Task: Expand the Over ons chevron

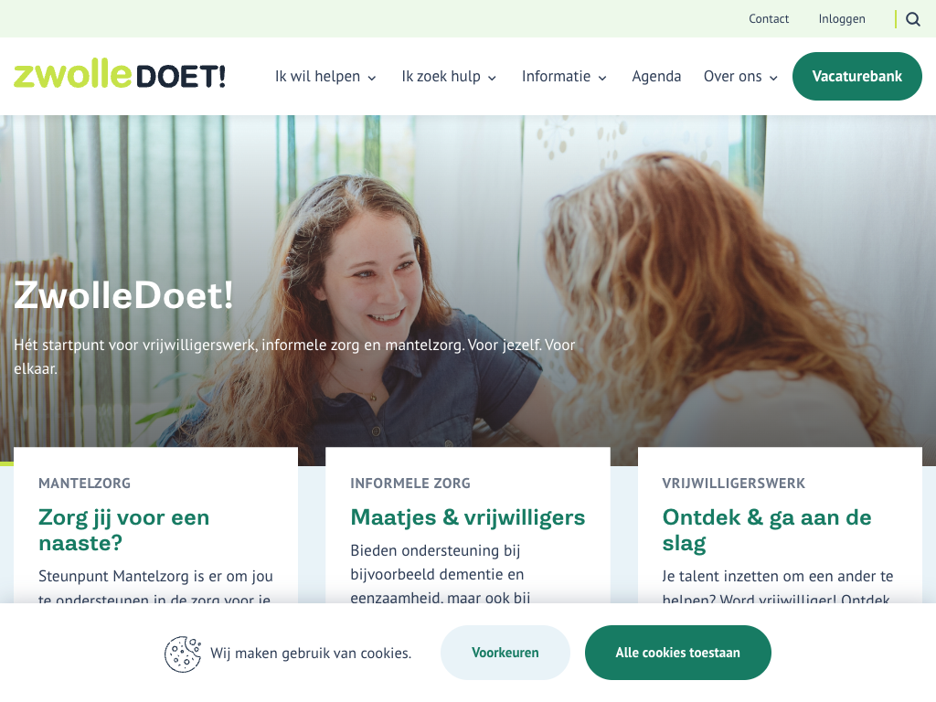Action: [x=773, y=78]
